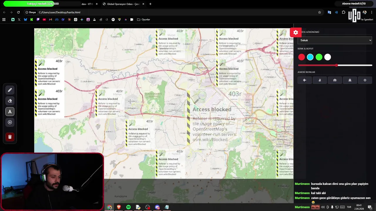Open Chrome from the taskbar
The height and width of the screenshot is (211, 376).
pos(109,207)
